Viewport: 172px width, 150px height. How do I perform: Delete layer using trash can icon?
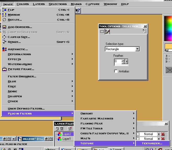pos(62,129)
